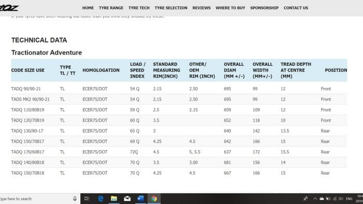Go to the SPONSORSHIP page
Viewport: 363px width, 204px height.
(264, 8)
